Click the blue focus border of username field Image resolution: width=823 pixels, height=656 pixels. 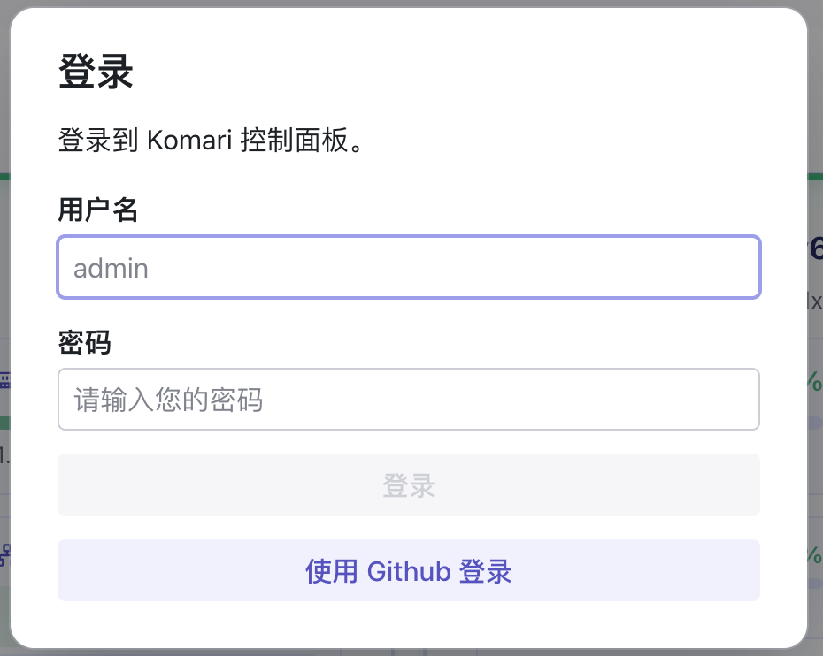click(x=409, y=237)
